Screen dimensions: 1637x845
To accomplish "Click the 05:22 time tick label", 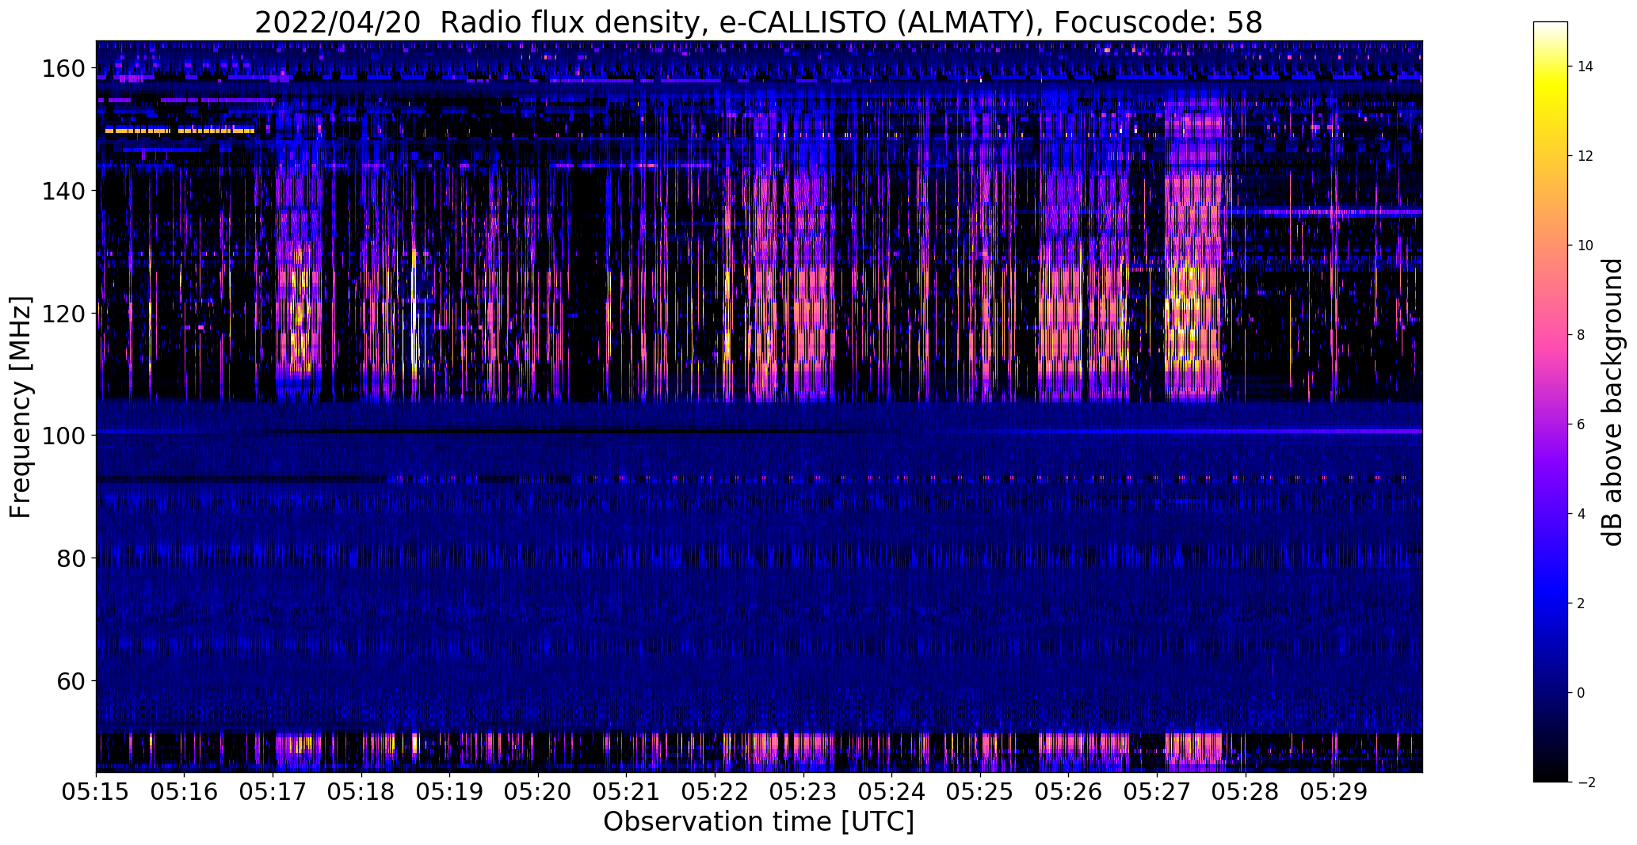I will (715, 791).
